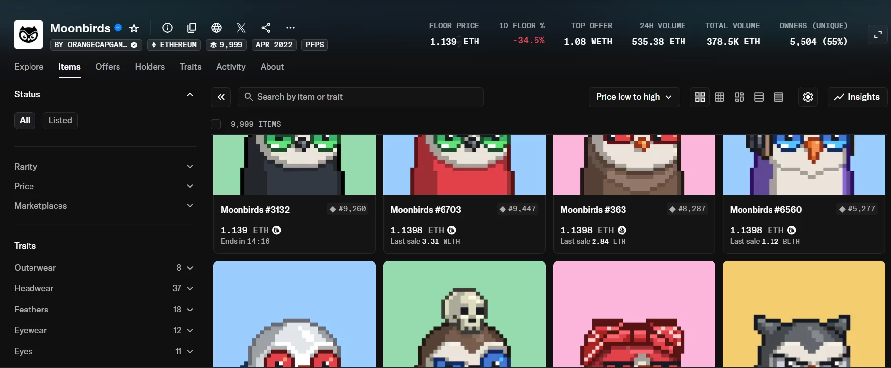Click the Moonbirds #6560 title
Image resolution: width=891 pixels, height=368 pixels.
click(766, 210)
